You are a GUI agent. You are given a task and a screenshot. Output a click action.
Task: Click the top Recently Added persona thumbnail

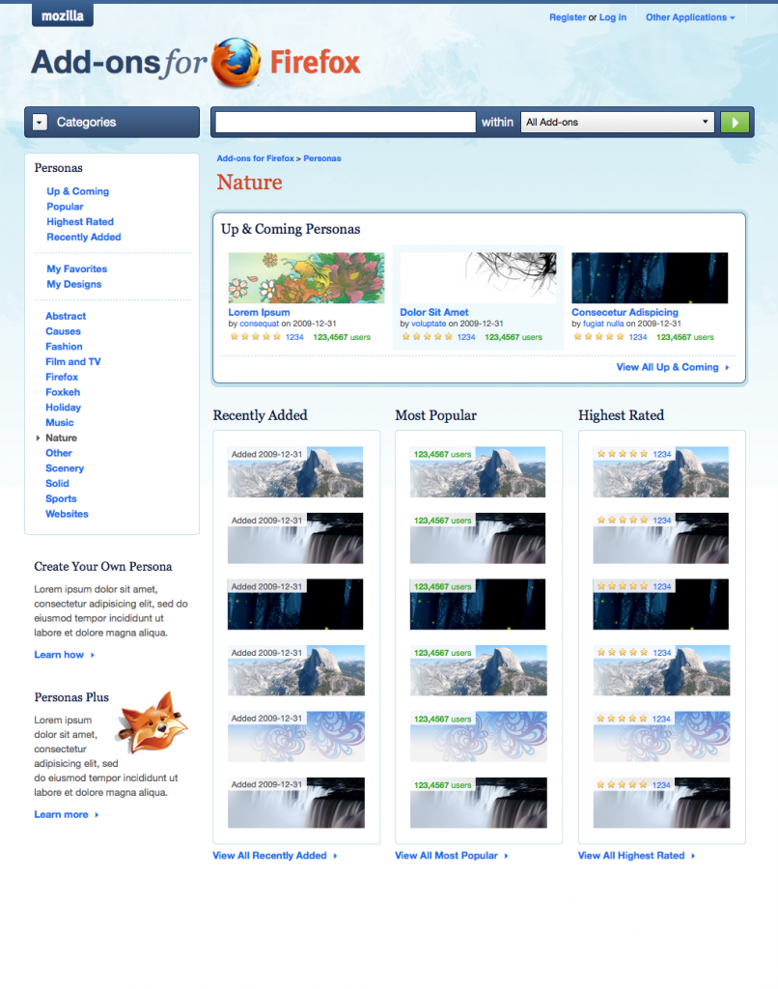coord(294,471)
